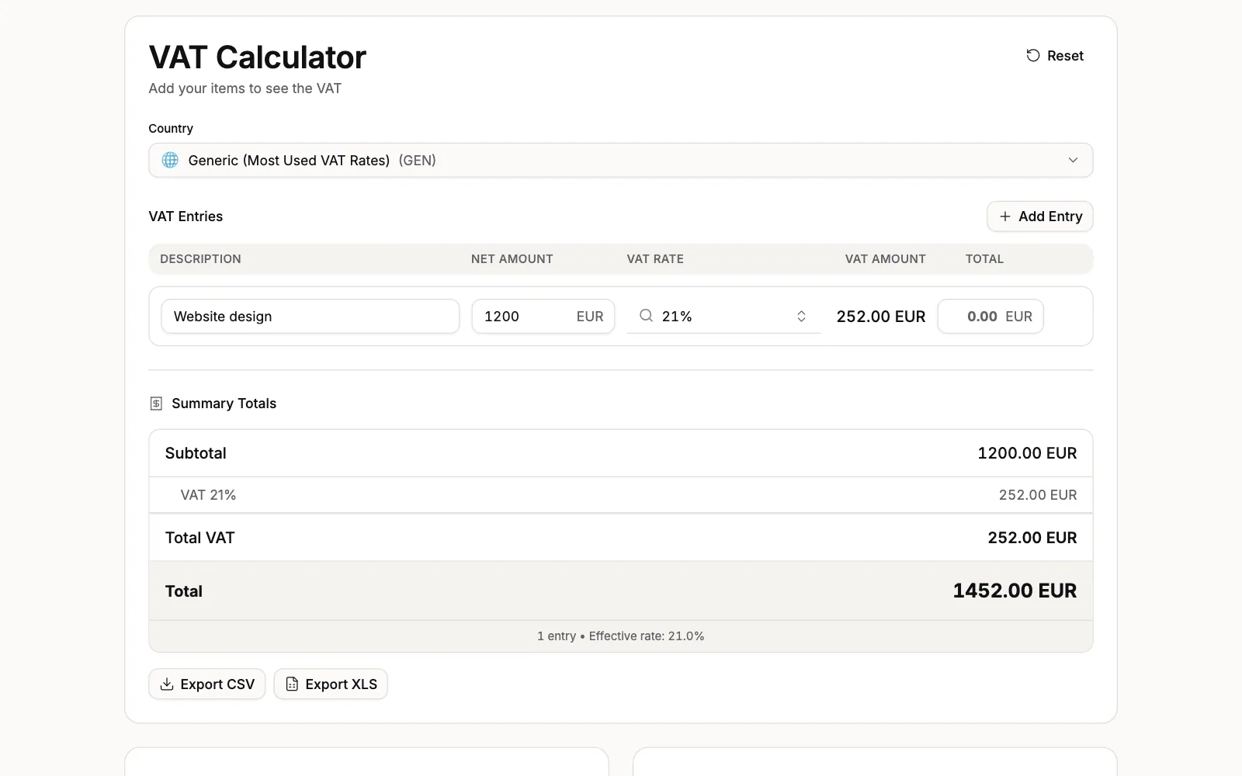Click the Reset circular arrow icon
The height and width of the screenshot is (776, 1242).
(1032, 56)
